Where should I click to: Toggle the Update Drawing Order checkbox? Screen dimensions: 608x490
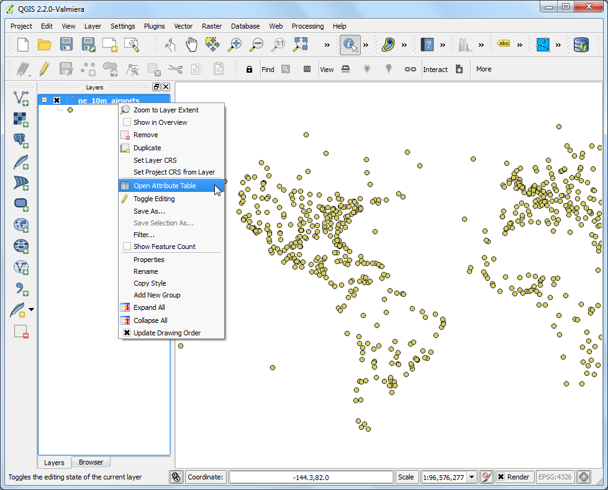[x=127, y=333]
